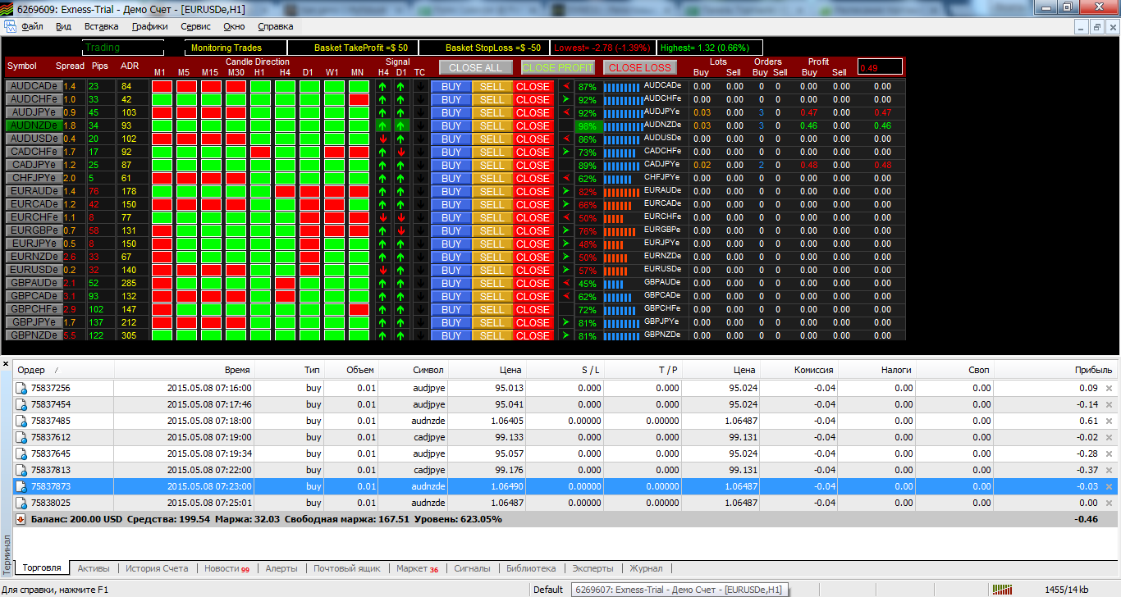Screen dimensions: 1121x597
Task: Open the Вставка menu
Action: [102, 26]
